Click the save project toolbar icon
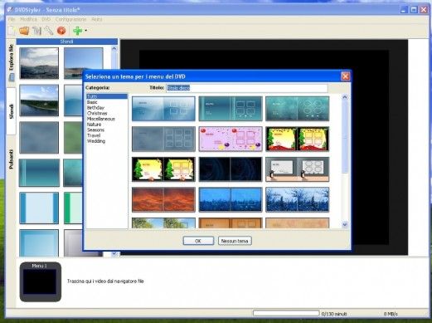 (x=36, y=31)
